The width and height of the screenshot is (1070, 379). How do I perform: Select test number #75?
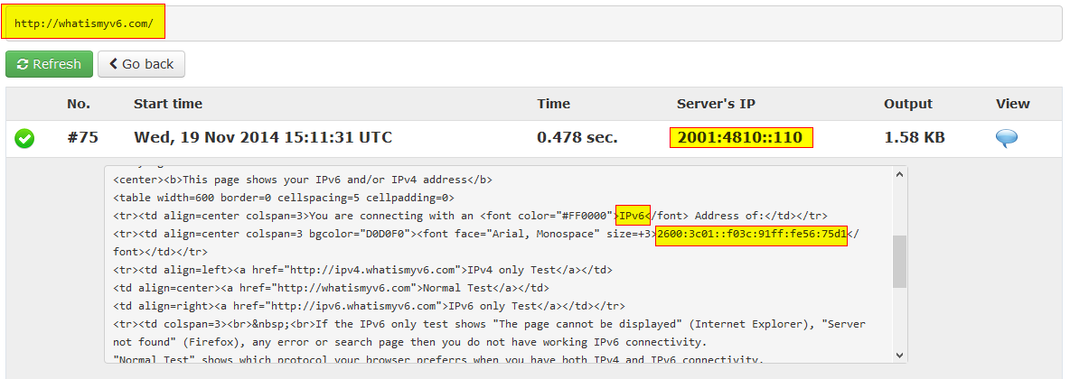82,138
